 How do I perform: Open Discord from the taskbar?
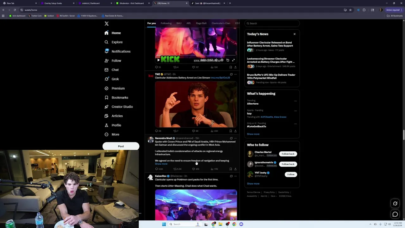coord(241,224)
